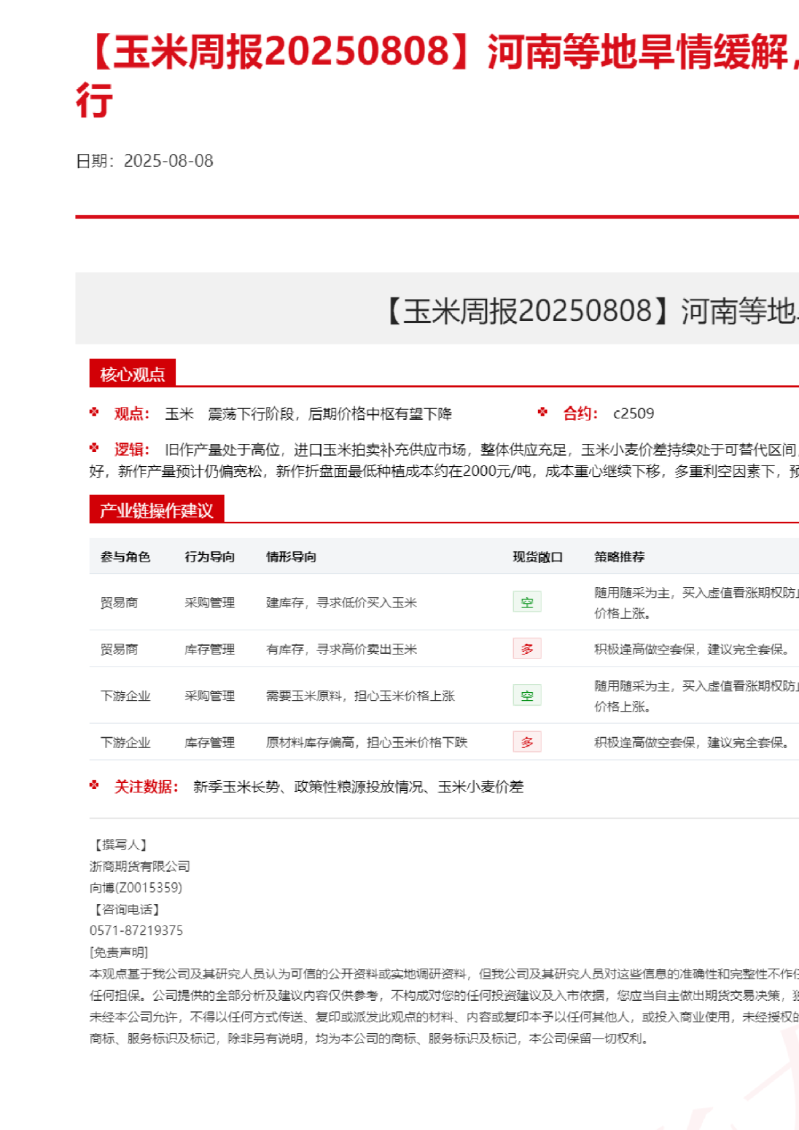Click the green 空 badge in 贸易商 采购管理 row
The image size is (799, 1130).
[x=527, y=602]
